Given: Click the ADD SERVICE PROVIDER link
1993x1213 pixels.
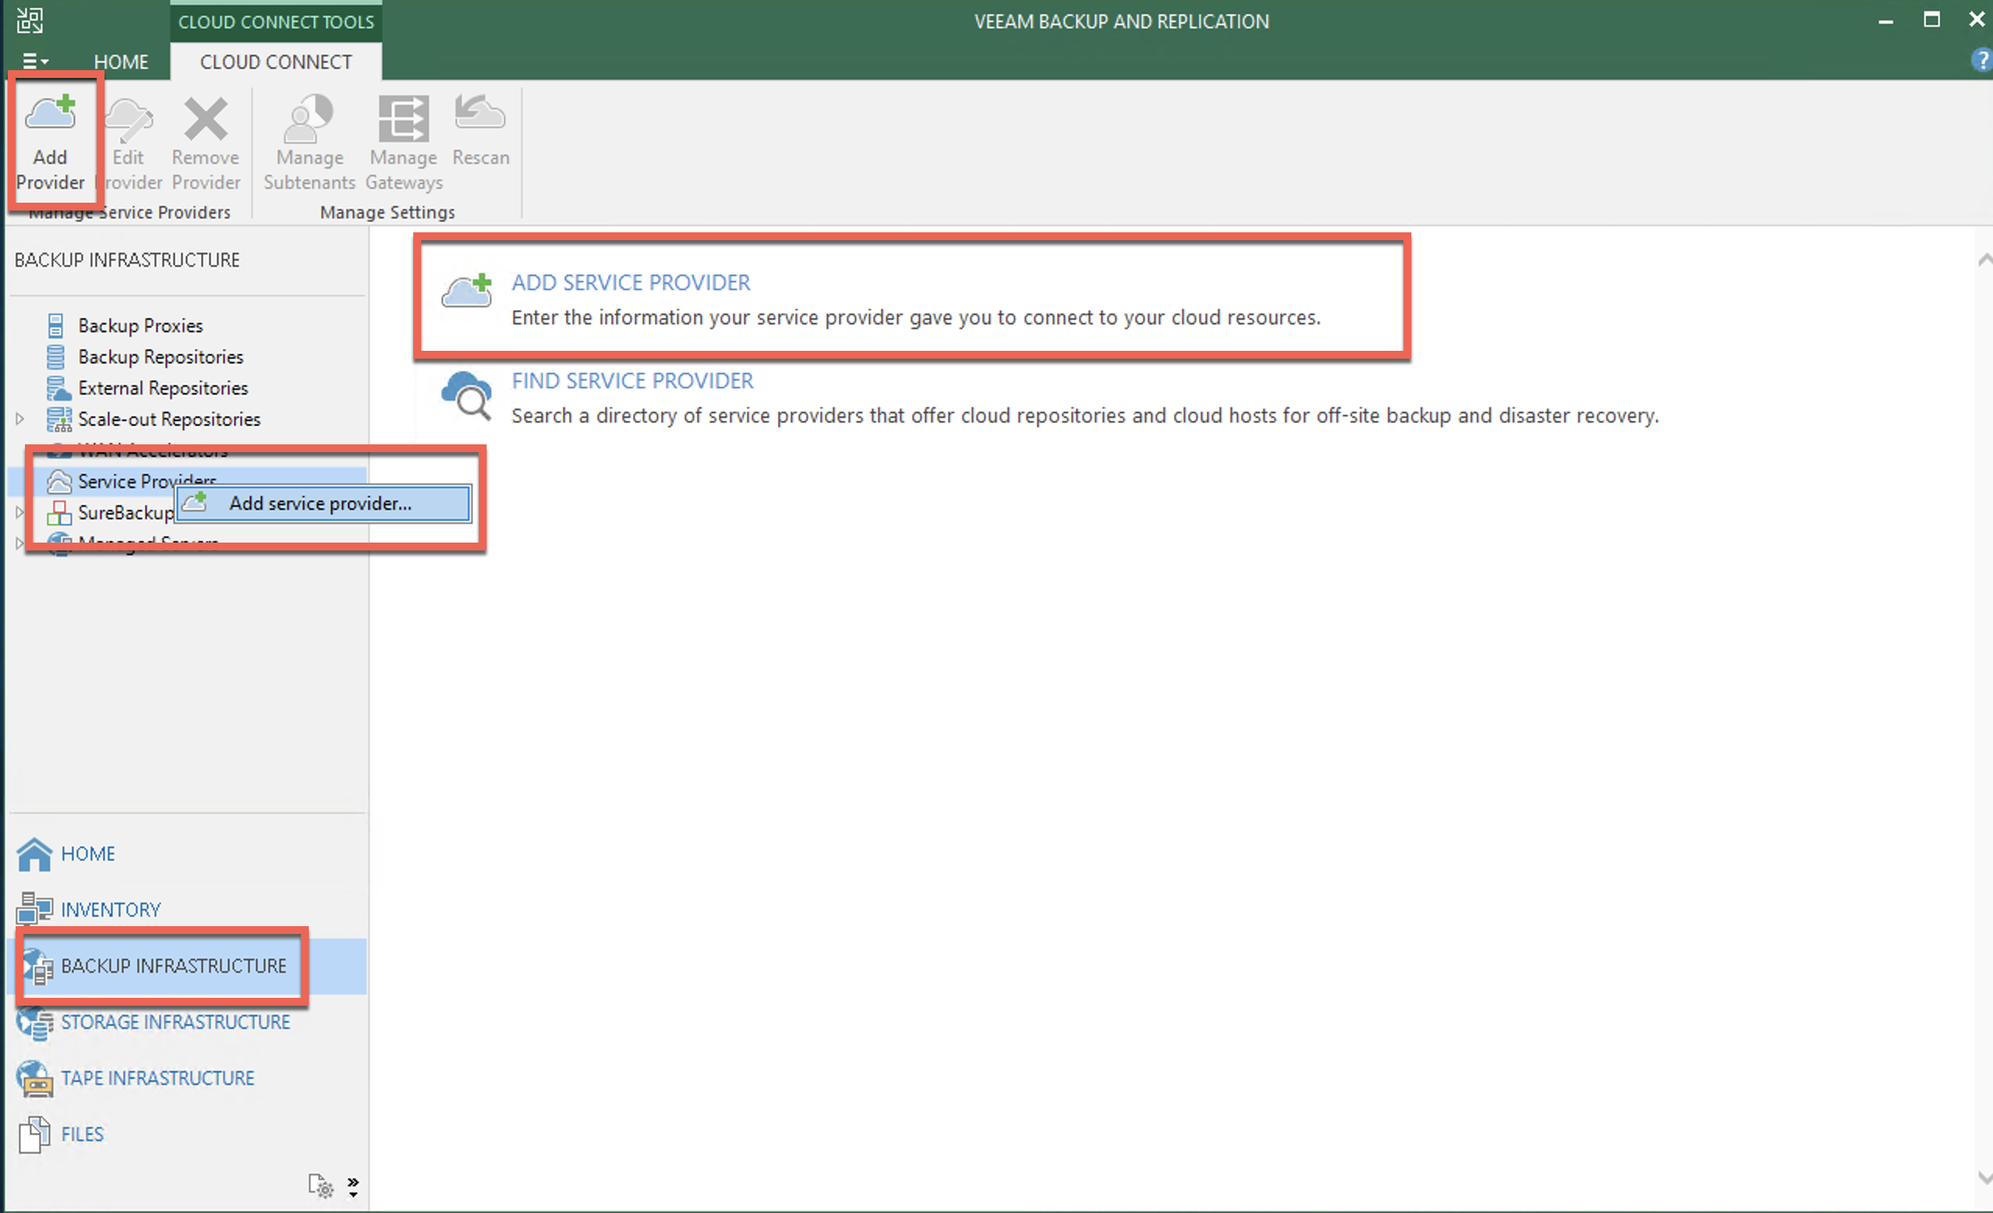Looking at the screenshot, I should pyautogui.click(x=630, y=282).
